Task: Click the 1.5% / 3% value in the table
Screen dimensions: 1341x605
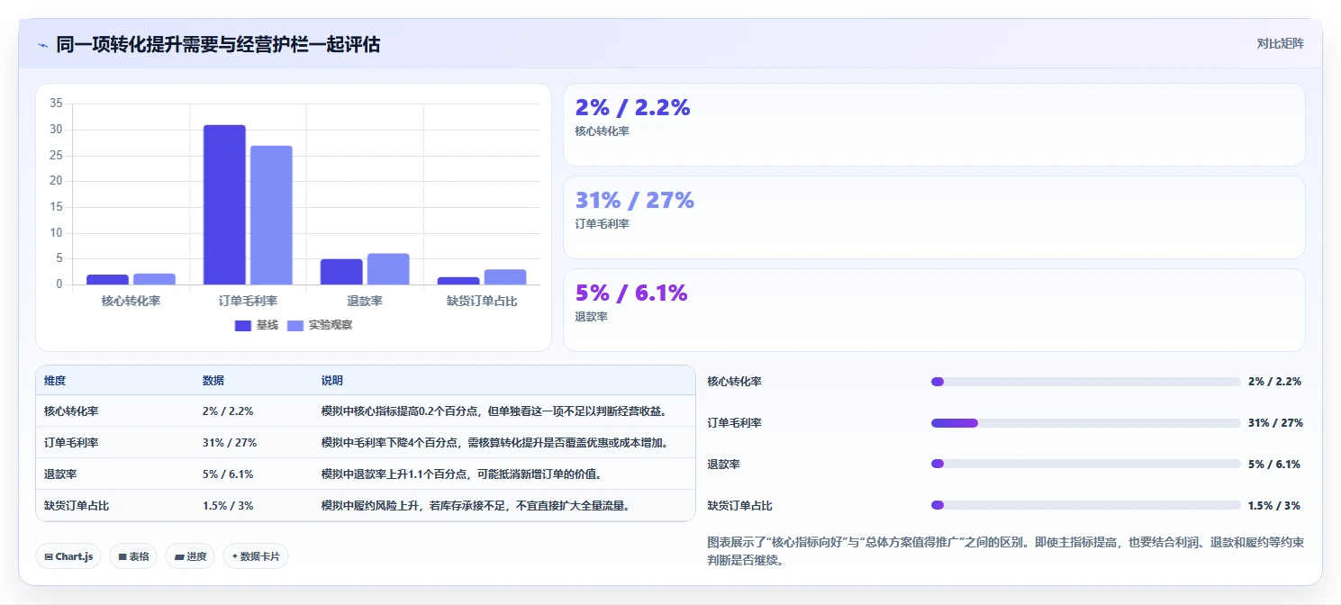Action: point(228,505)
